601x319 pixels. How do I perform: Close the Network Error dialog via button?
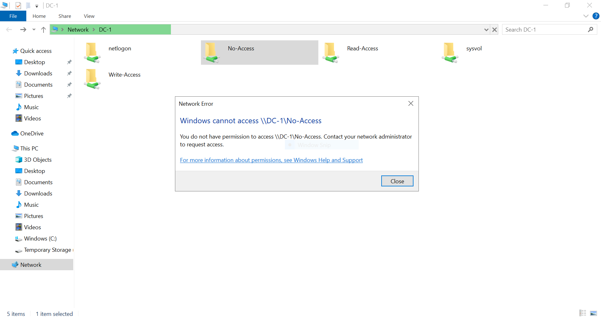point(397,181)
